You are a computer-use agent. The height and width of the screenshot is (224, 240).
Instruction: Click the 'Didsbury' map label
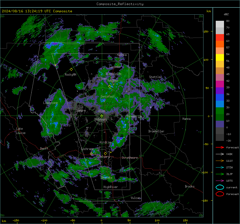(x=101, y=119)
